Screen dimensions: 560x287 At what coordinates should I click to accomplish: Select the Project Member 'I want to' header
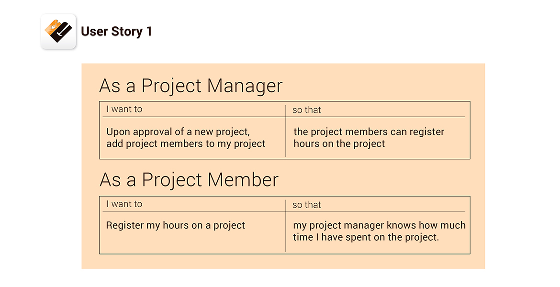[124, 204]
